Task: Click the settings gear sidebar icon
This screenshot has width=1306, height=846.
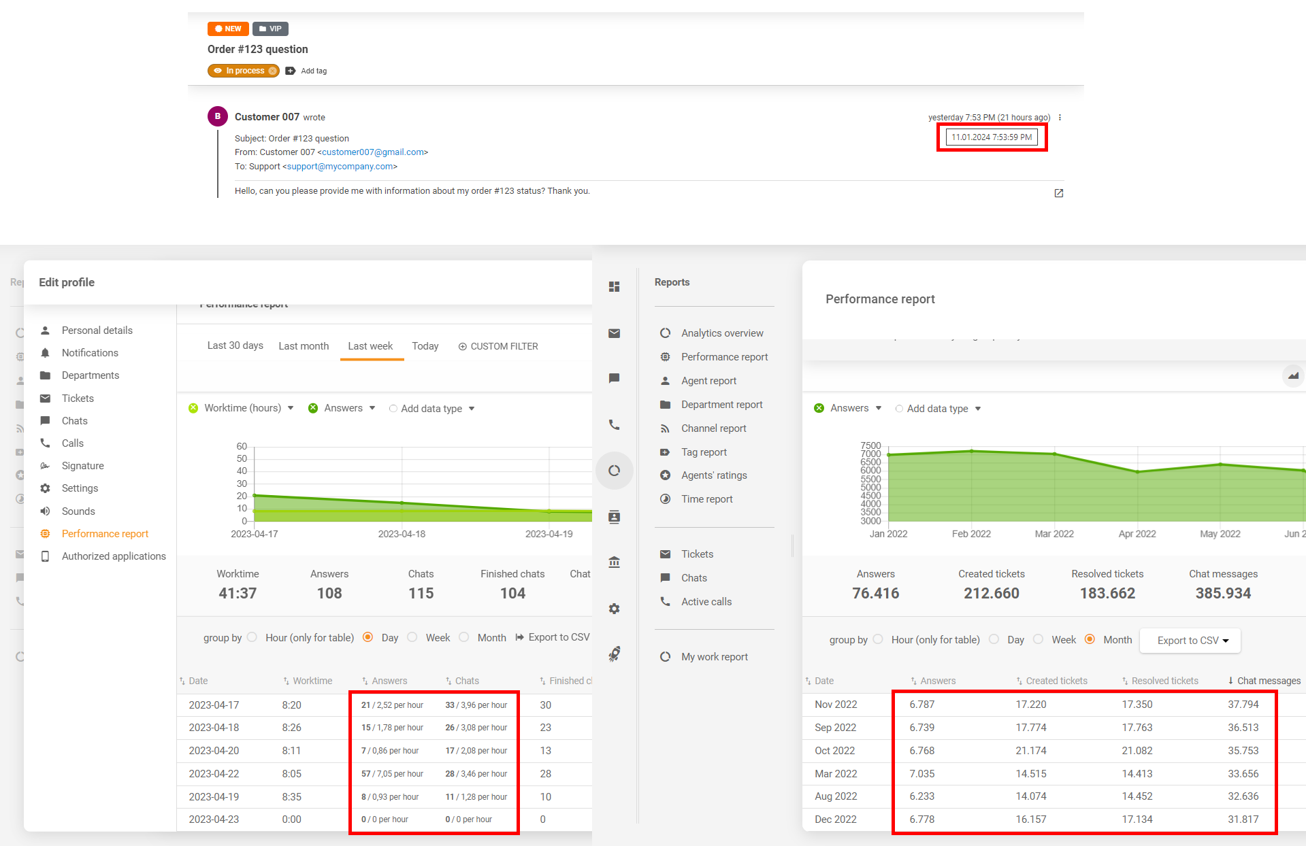Action: 614,609
